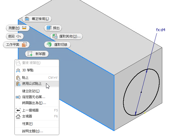Open 選取其他(O)... select other icon
The image size is (181, 137).
point(55,36)
